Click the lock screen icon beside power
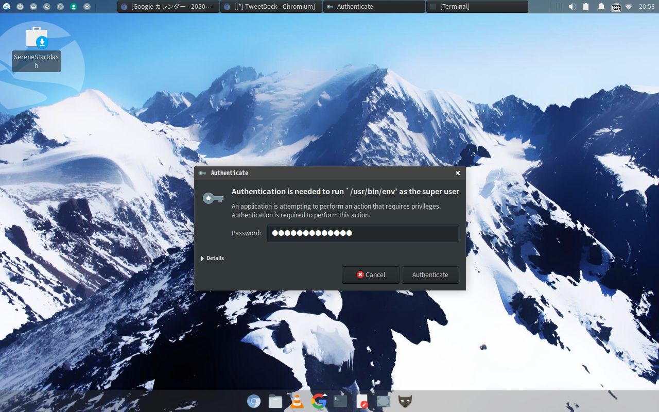The height and width of the screenshot is (412, 659). tap(33, 7)
